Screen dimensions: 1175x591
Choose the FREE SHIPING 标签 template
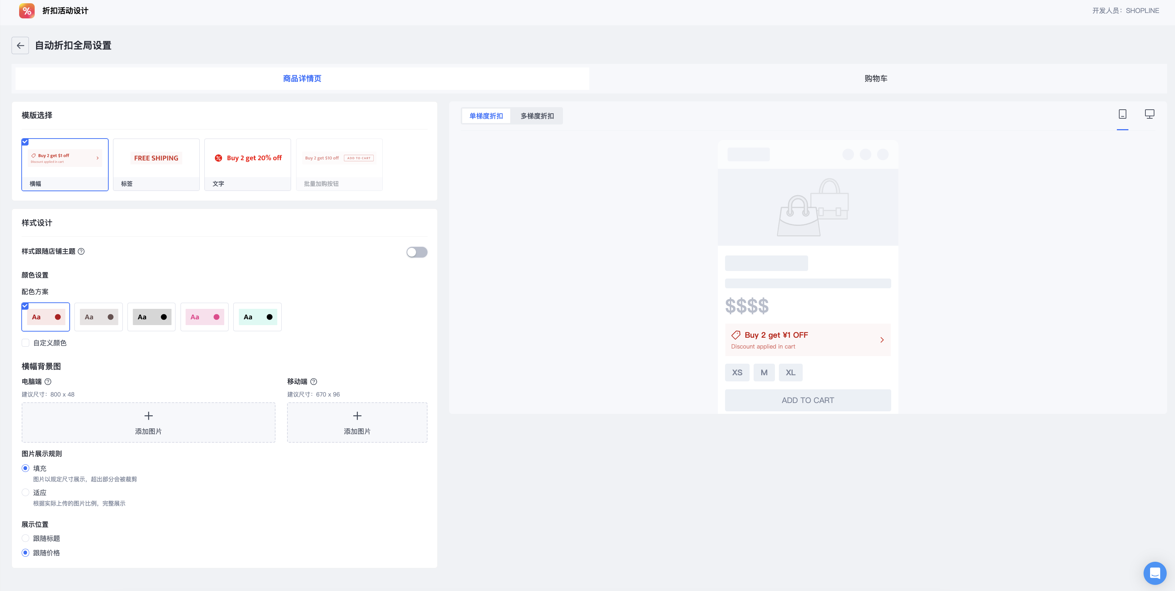(x=156, y=165)
